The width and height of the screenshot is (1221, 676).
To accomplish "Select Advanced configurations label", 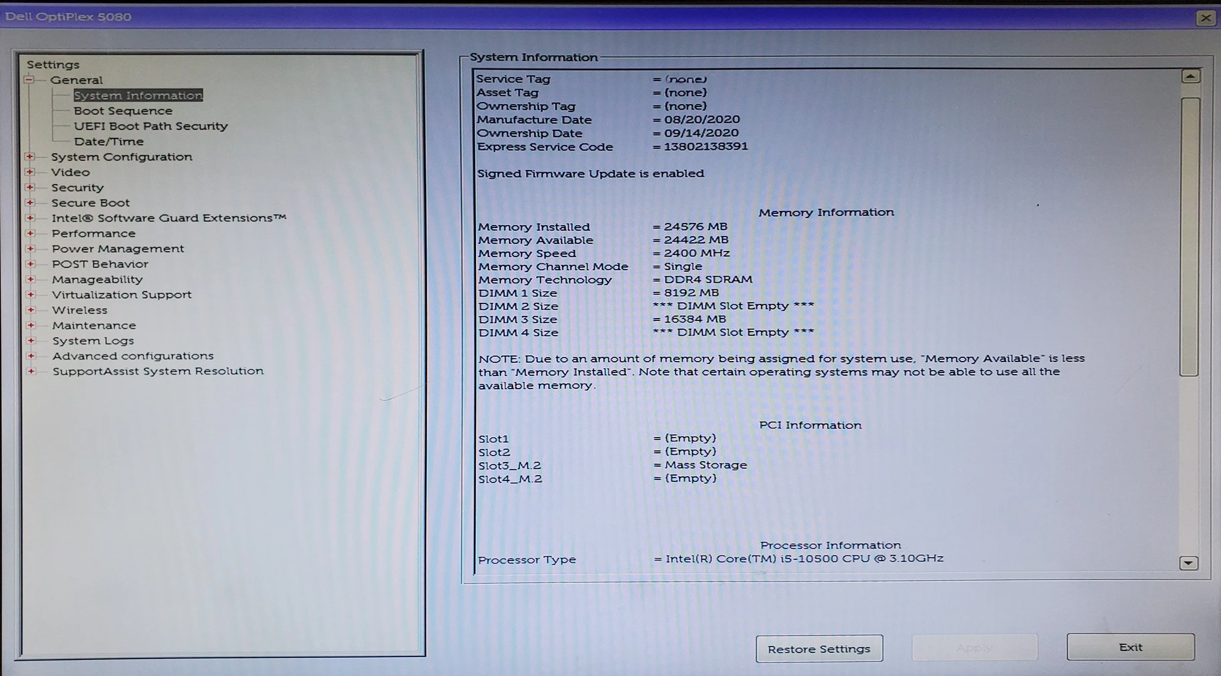I will coord(133,356).
